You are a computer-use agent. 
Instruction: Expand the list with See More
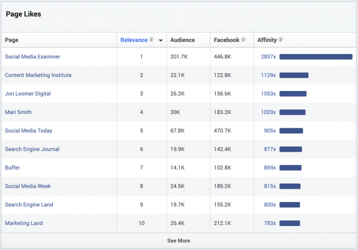click(x=178, y=240)
